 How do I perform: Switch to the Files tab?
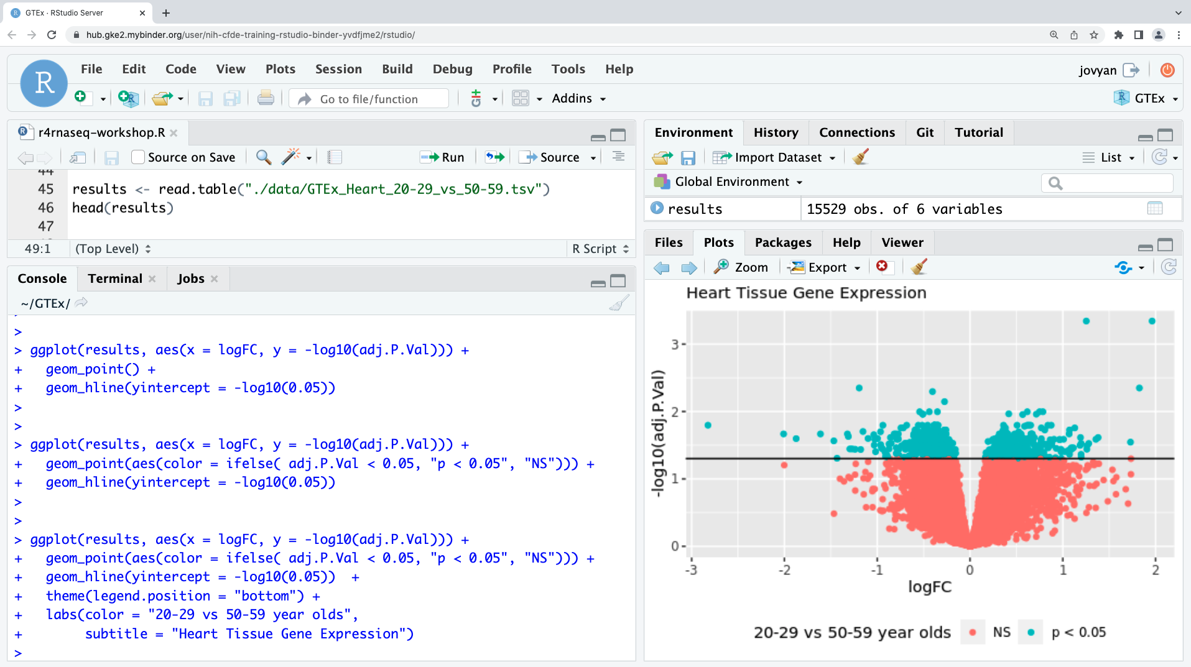669,242
